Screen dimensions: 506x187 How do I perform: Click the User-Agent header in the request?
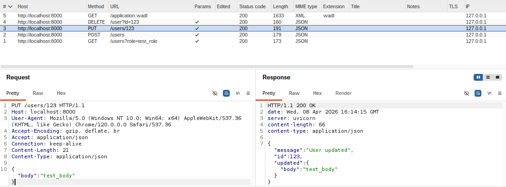click(127, 121)
